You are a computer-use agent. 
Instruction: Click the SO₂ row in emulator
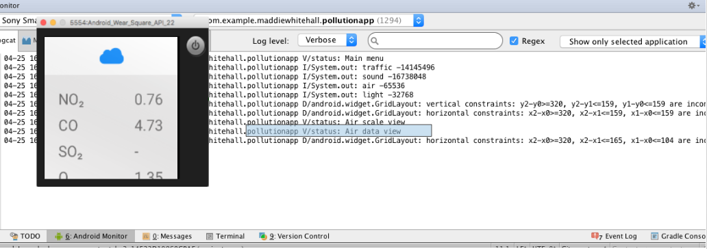coord(111,152)
